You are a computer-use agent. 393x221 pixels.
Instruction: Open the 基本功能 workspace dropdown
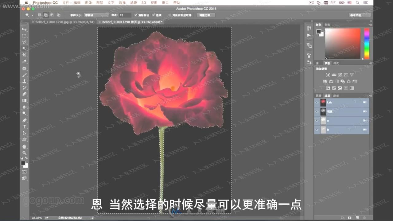360,15
